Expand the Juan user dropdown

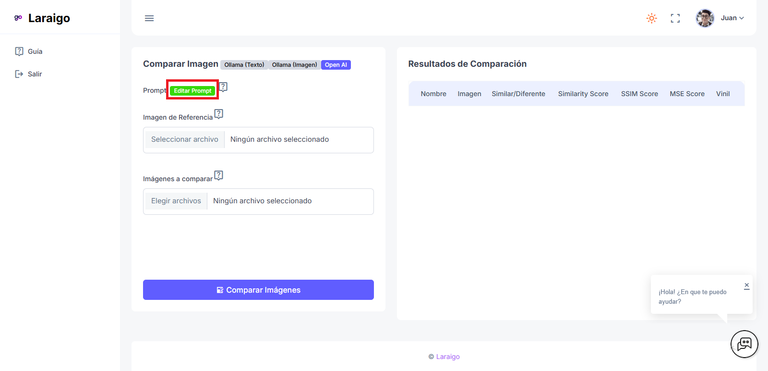732,18
